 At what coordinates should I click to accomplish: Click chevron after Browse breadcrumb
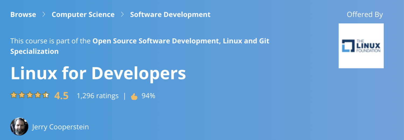[44, 14]
